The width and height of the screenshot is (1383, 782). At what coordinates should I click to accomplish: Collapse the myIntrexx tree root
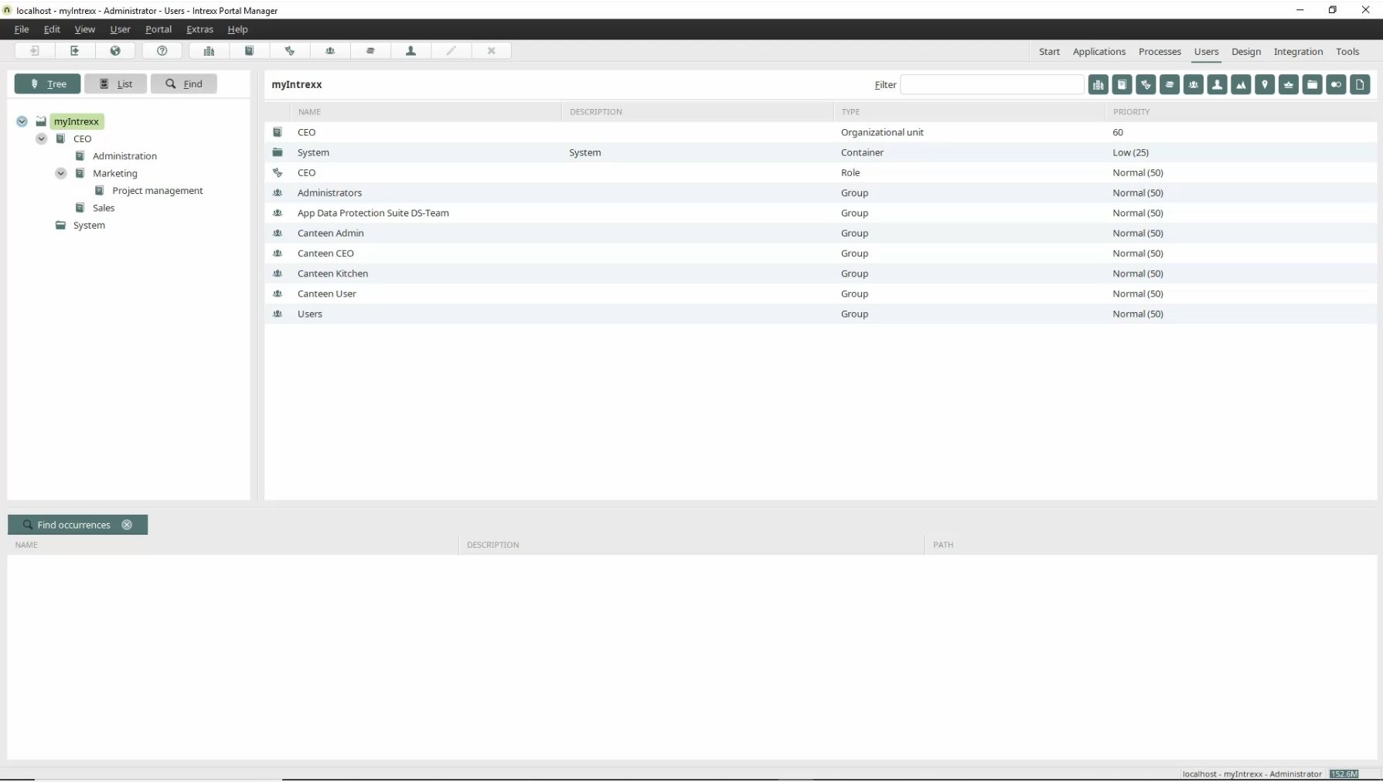[22, 121]
